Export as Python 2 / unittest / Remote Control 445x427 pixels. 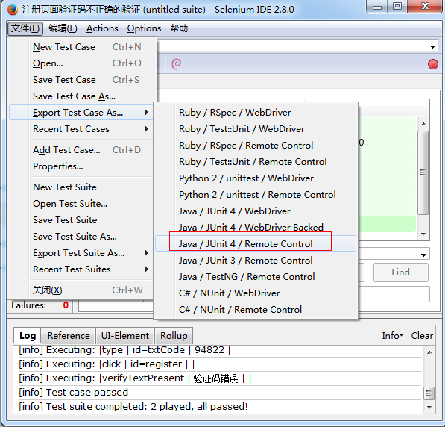pyautogui.click(x=256, y=195)
